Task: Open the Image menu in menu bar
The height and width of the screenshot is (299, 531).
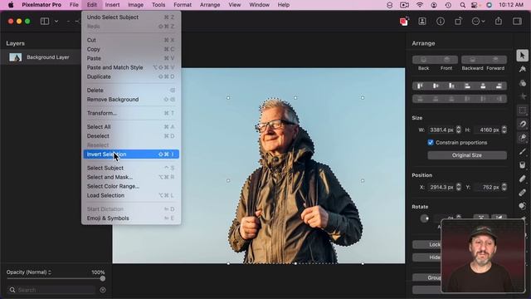Action: [135, 5]
